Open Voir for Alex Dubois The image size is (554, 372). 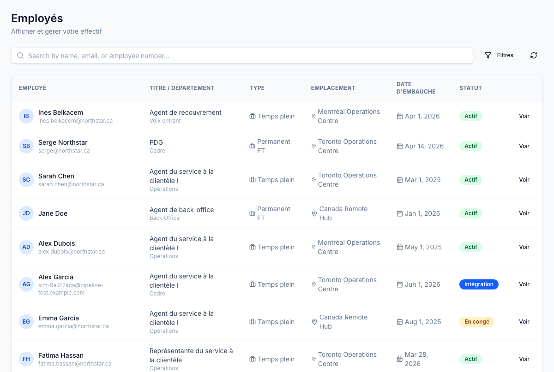[524, 247]
